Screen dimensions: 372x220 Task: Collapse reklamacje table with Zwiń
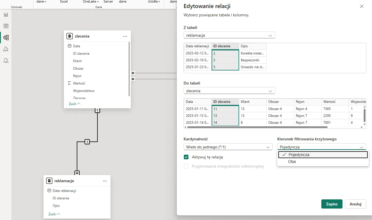pyautogui.click(x=54, y=214)
